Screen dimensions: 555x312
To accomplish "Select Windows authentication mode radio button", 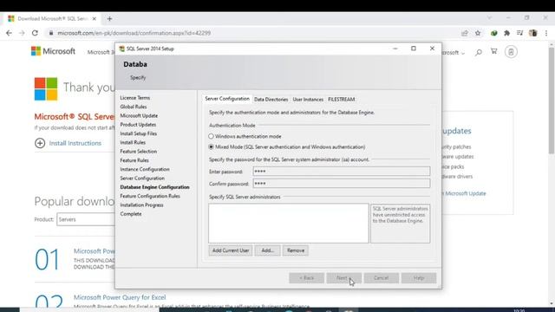I will pos(211,136).
